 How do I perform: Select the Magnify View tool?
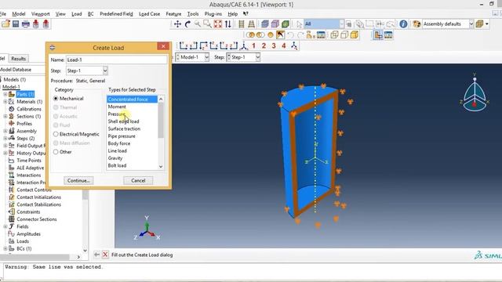coord(198,24)
